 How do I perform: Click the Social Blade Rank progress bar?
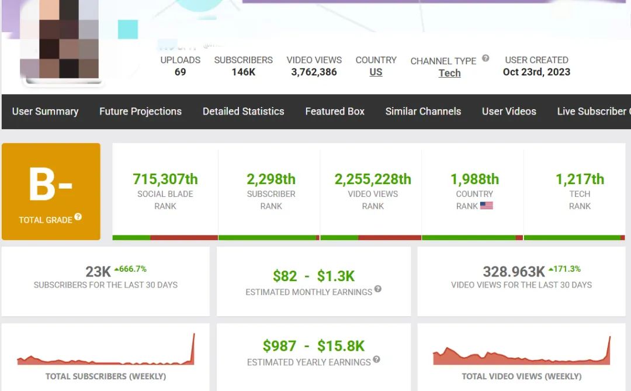pyautogui.click(x=165, y=238)
